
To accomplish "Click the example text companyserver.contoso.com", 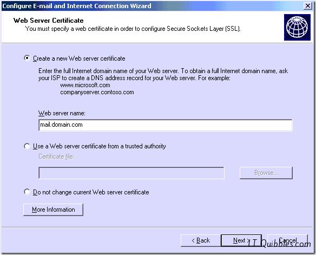I will click(97, 93).
